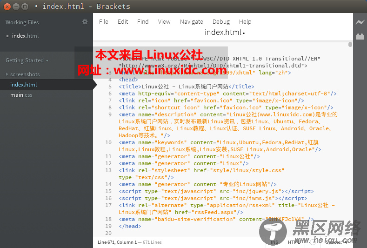367x248 pixels.
Task: Open the Extension Manager brick icon
Action: [x=360, y=37]
